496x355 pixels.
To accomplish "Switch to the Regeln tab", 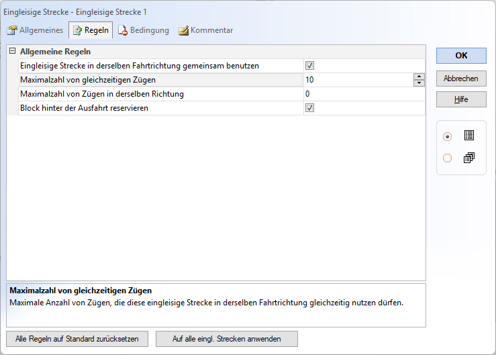I will tap(90, 30).
